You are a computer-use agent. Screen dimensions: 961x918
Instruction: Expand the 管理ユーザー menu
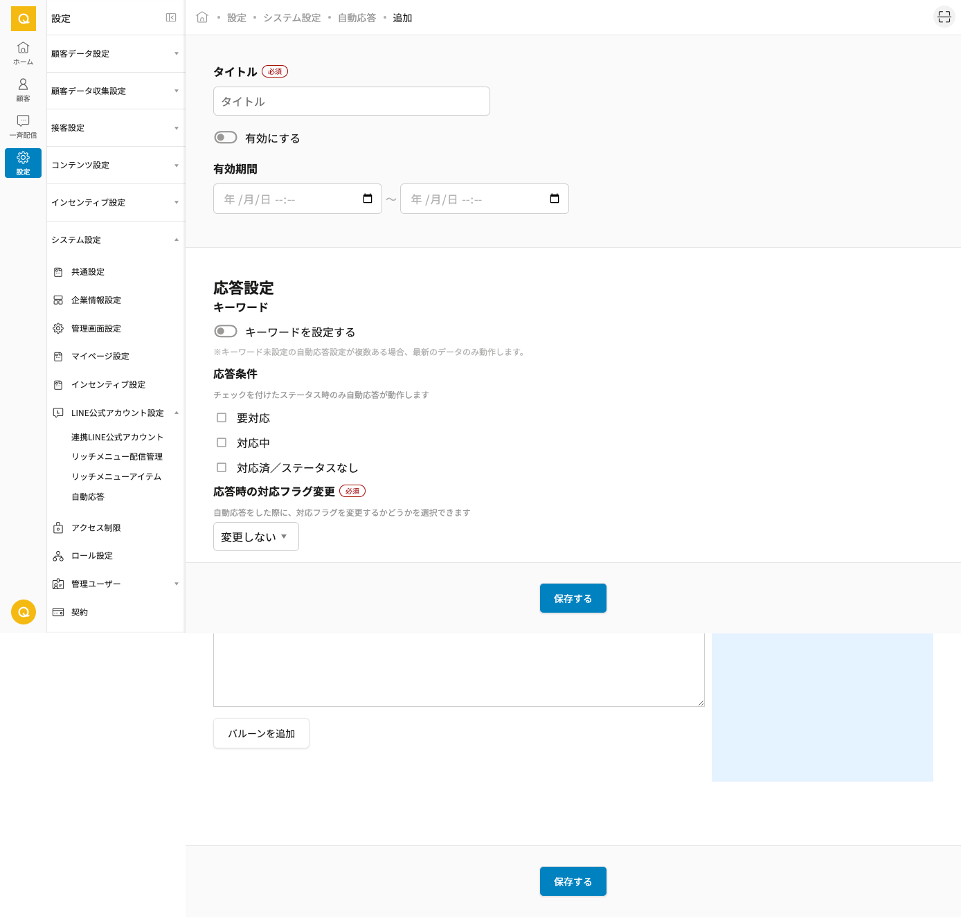[x=115, y=584]
